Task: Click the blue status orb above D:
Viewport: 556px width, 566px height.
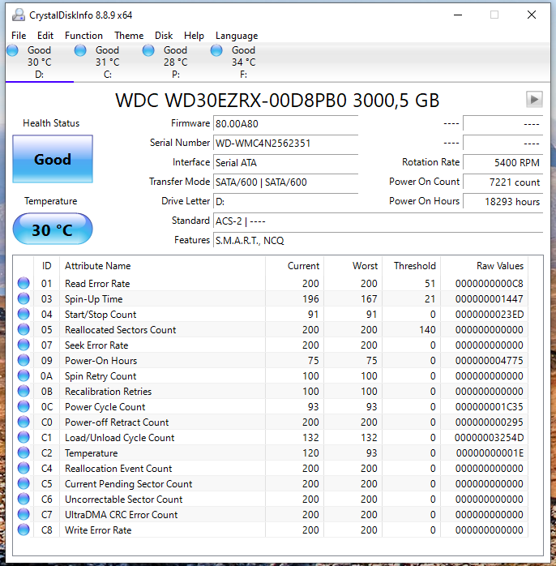Action: 12,50
